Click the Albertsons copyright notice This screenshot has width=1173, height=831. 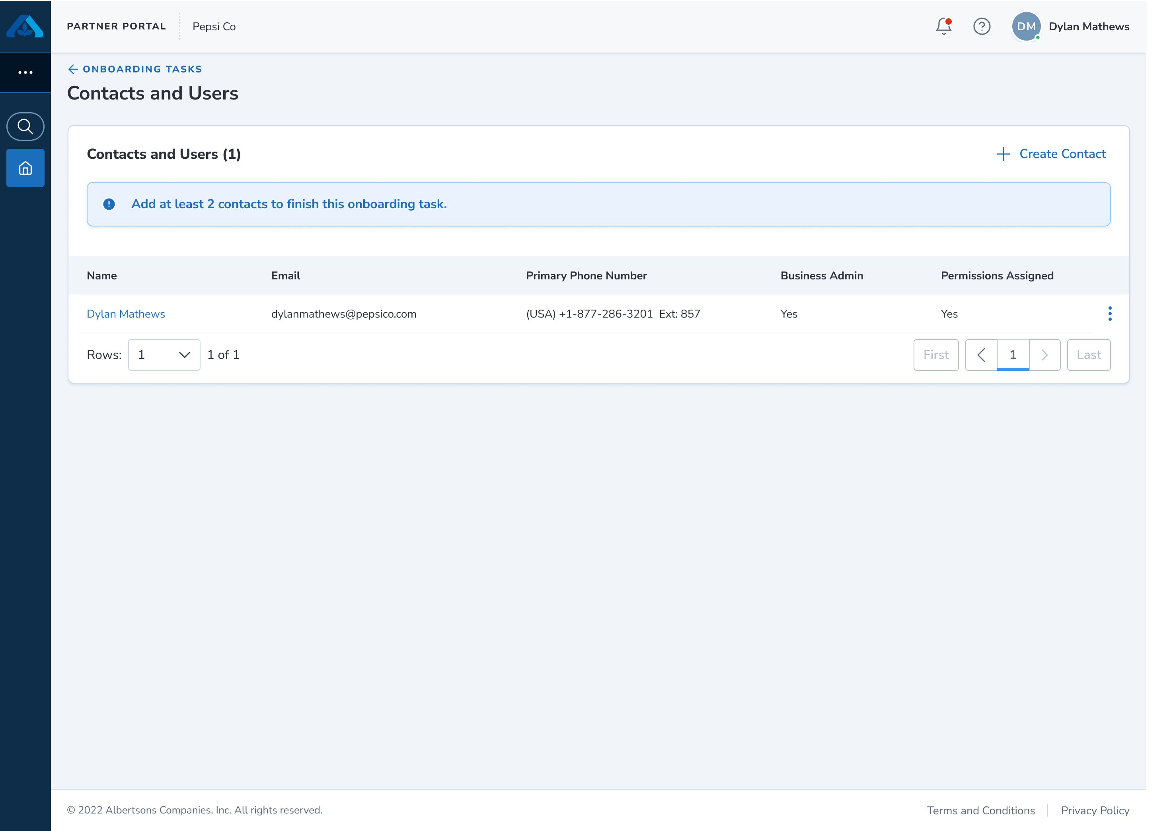(x=195, y=810)
